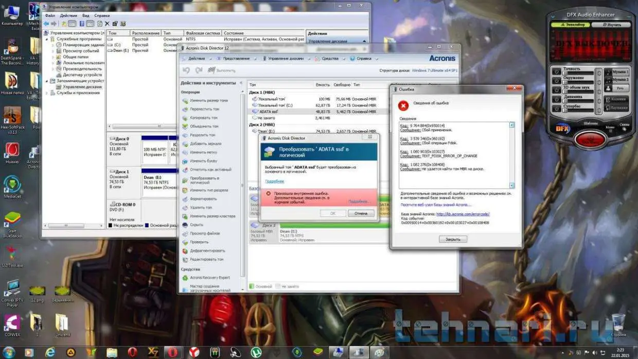Select DFX Music 1 mode button
The height and width of the screenshot is (359, 638).
point(616,72)
